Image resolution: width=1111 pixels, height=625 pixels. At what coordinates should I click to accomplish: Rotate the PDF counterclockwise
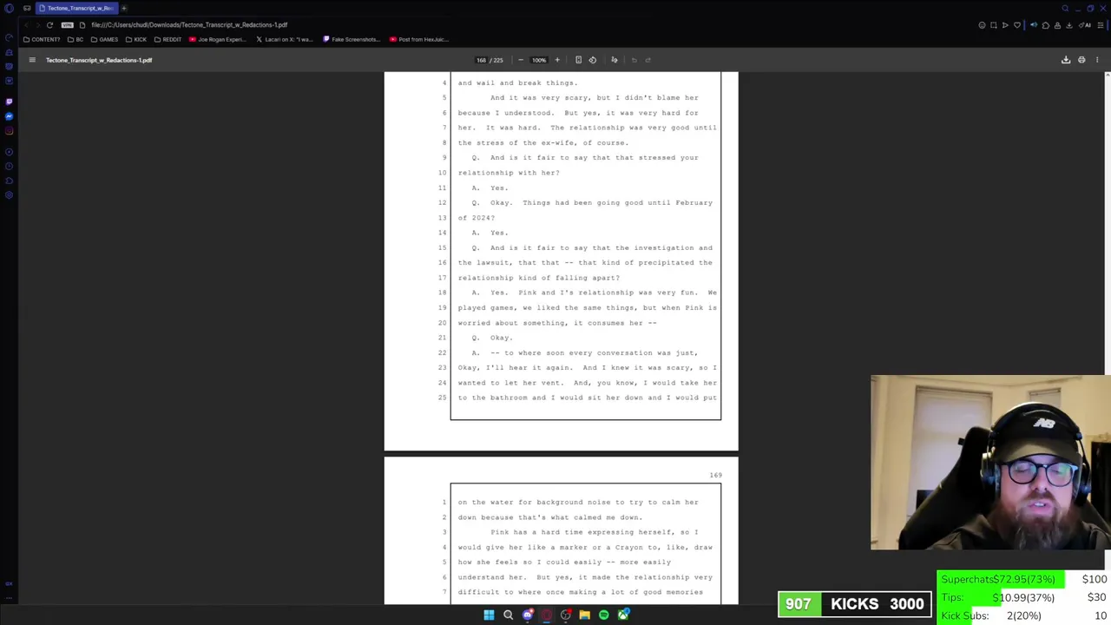pos(593,60)
